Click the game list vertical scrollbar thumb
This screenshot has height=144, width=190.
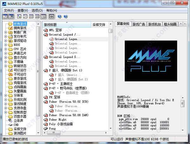(x=111, y=31)
